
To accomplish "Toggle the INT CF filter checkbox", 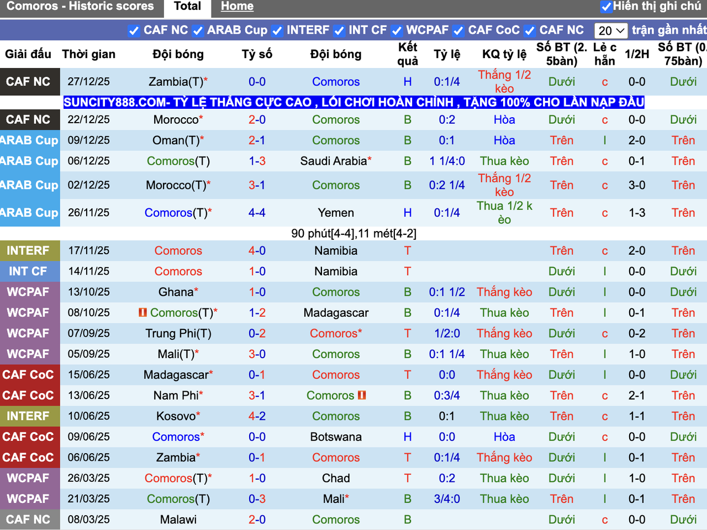I will (x=339, y=31).
